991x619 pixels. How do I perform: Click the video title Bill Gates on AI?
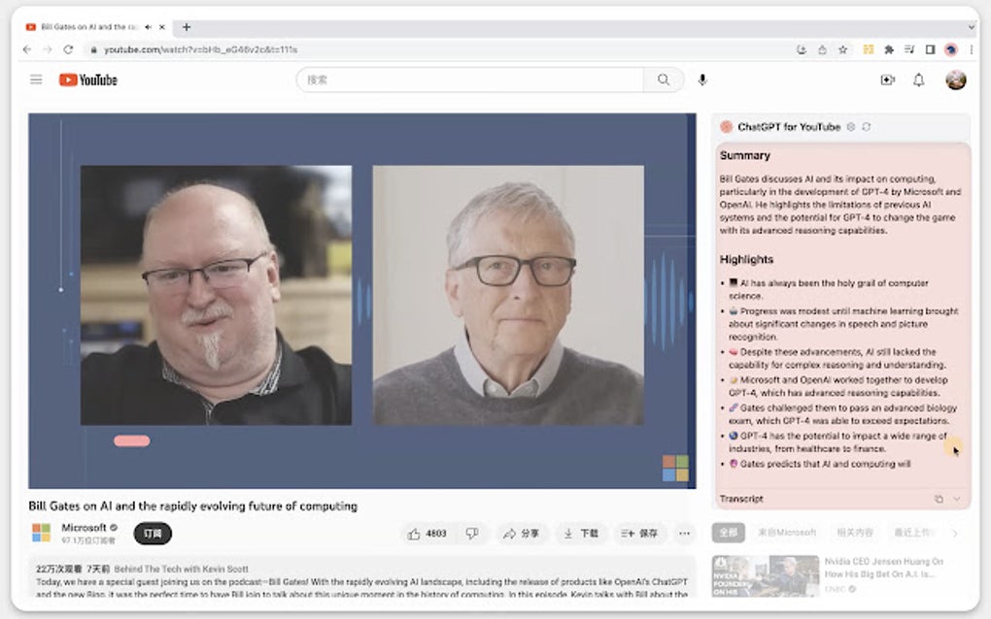click(192, 506)
